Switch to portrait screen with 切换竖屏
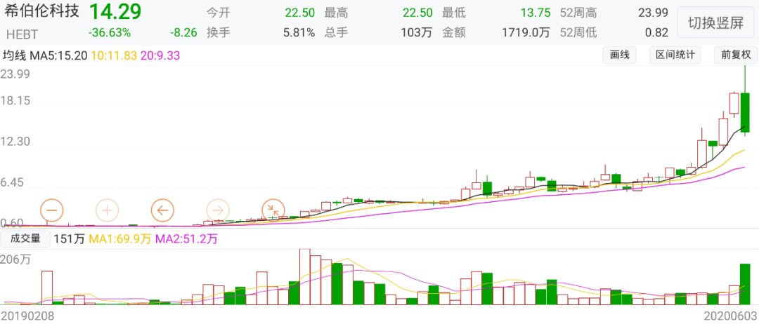Viewport: 759px width, 324px height. (715, 22)
